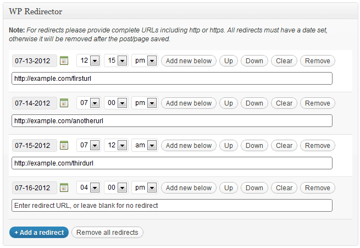Click the http://example.com/firsturl URL field
Viewport: 360px width, 248px height.
[x=172, y=79]
